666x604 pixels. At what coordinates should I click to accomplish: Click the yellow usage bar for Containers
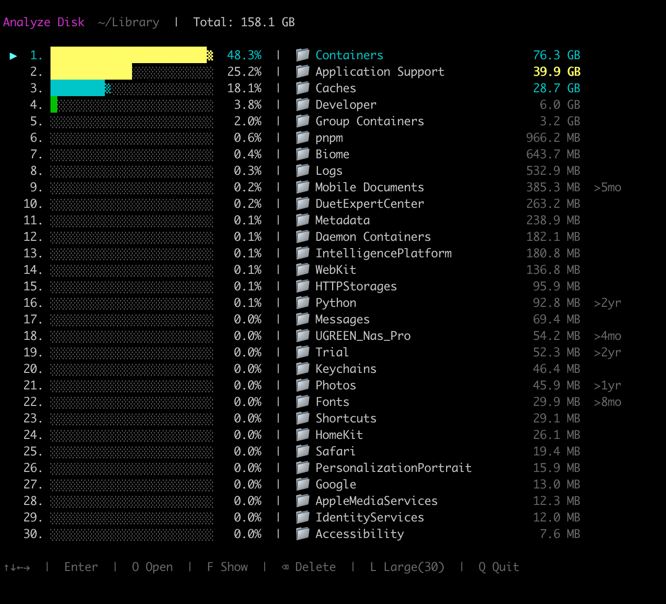click(129, 55)
